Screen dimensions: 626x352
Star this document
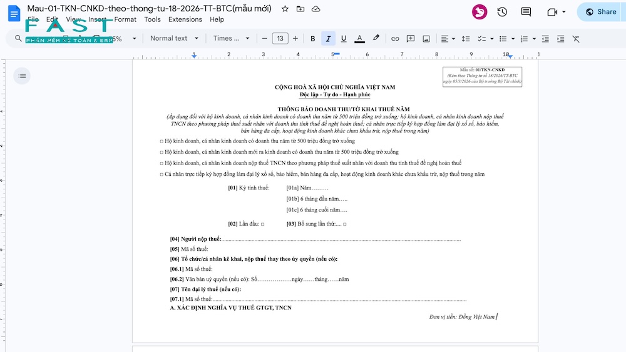point(285,9)
